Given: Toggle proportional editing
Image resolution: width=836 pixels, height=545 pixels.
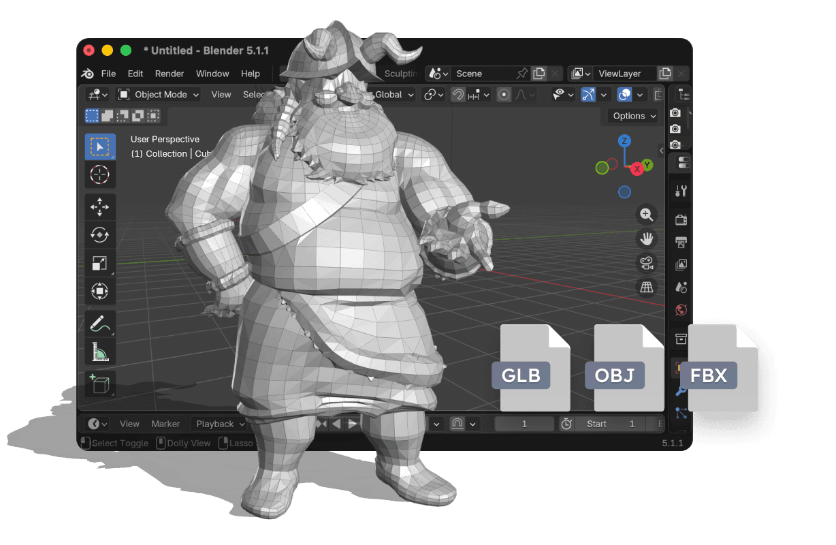Looking at the screenshot, I should [504, 95].
